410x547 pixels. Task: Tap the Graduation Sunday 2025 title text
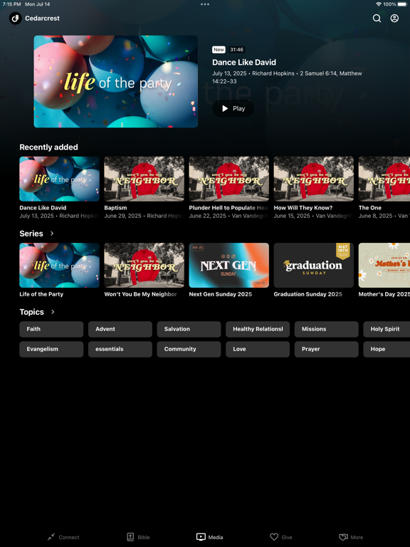tap(307, 294)
